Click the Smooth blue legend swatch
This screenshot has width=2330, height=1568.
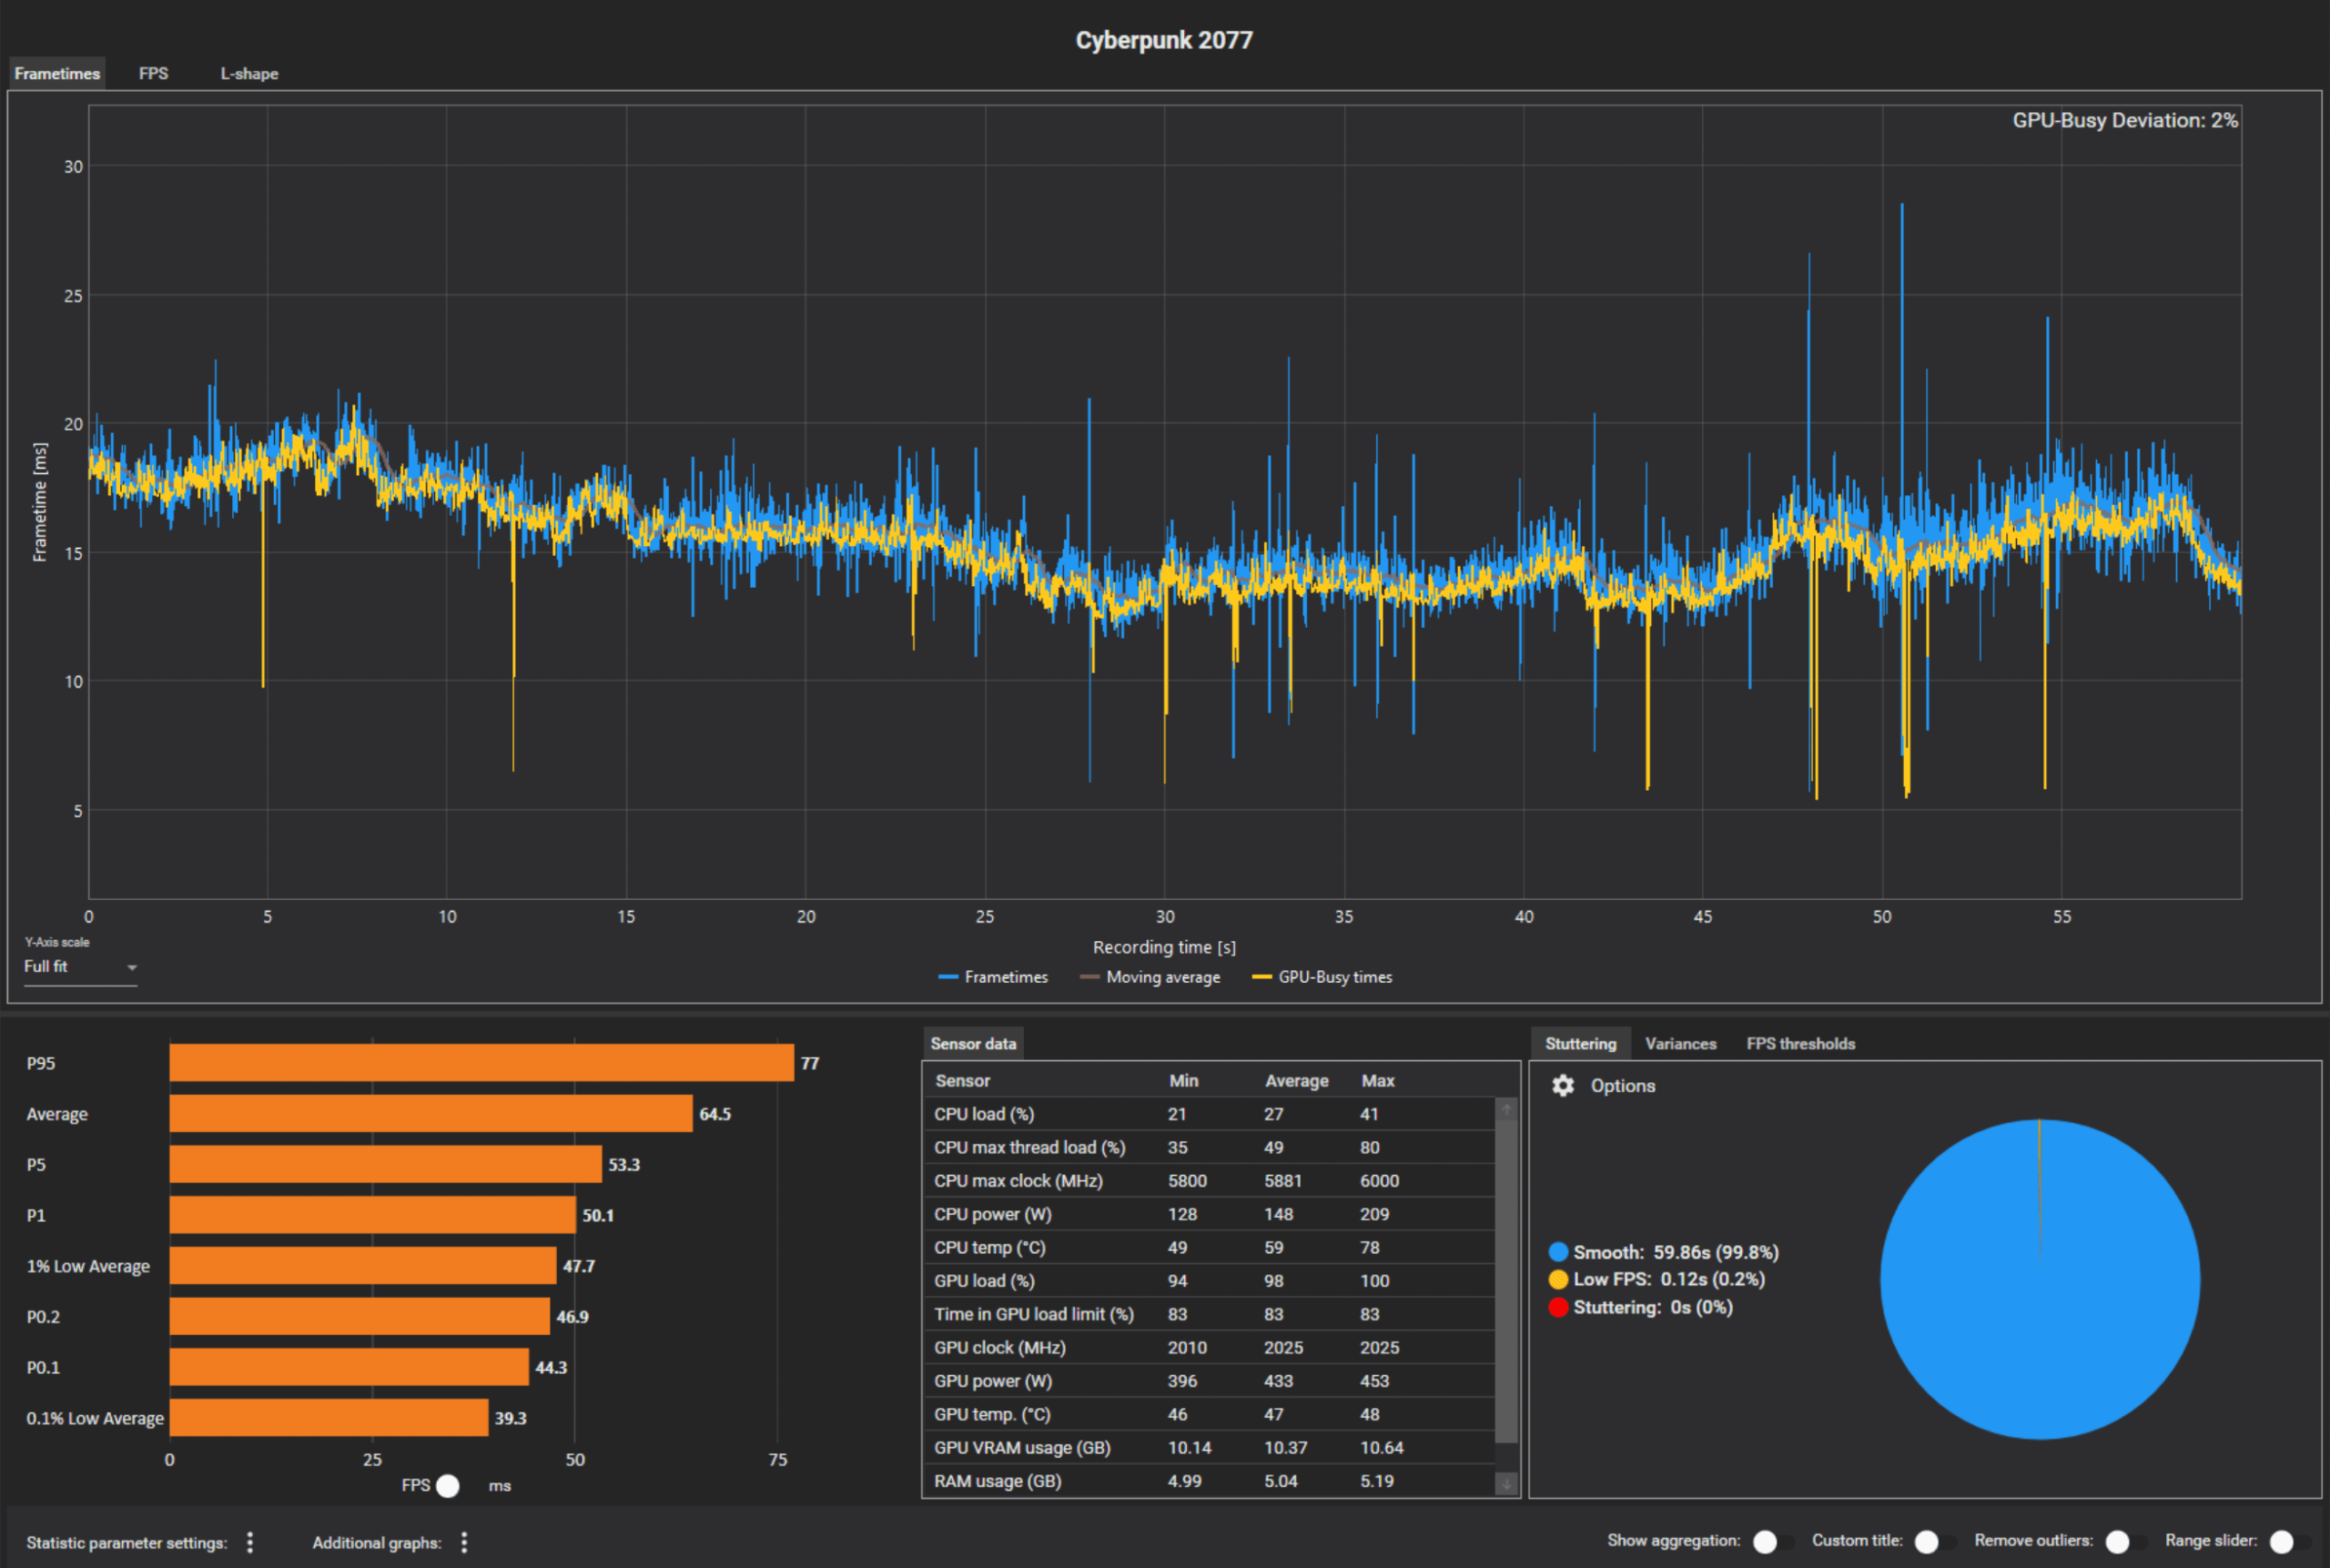[1557, 1252]
